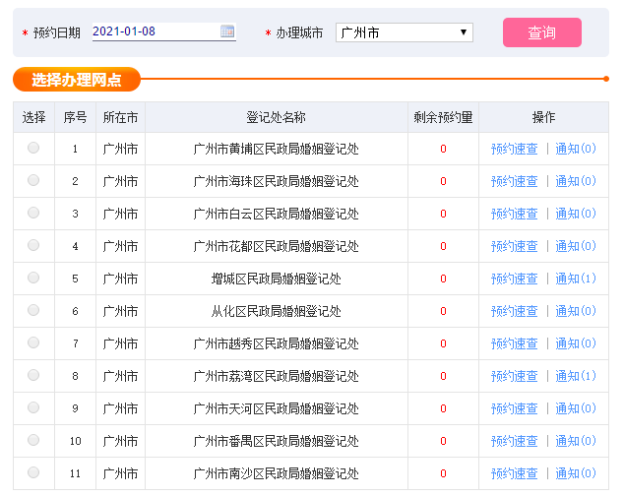This screenshot has width=624, height=497.
Task: Open the 办理城市 dropdown showing 广州市
Action: tap(405, 32)
